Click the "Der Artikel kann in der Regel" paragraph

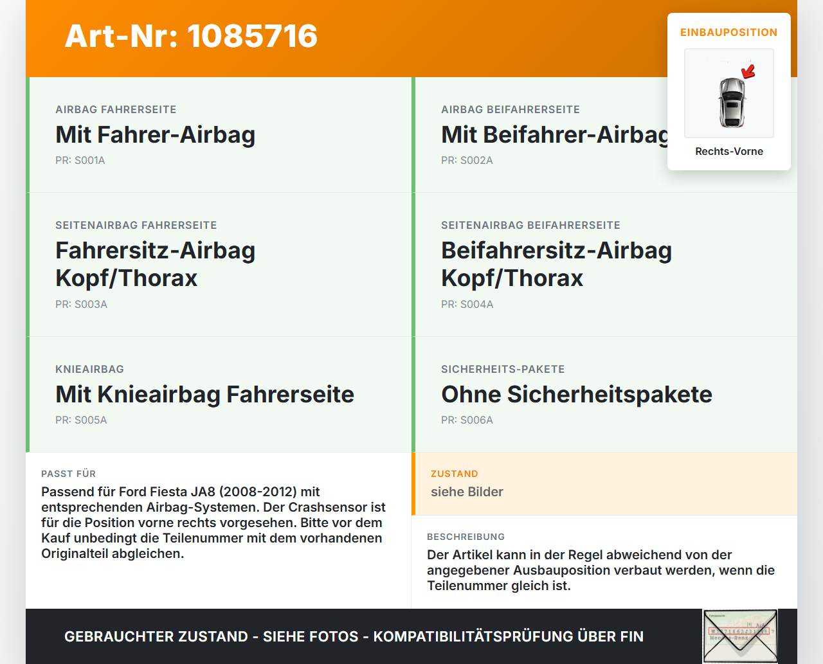tap(601, 570)
